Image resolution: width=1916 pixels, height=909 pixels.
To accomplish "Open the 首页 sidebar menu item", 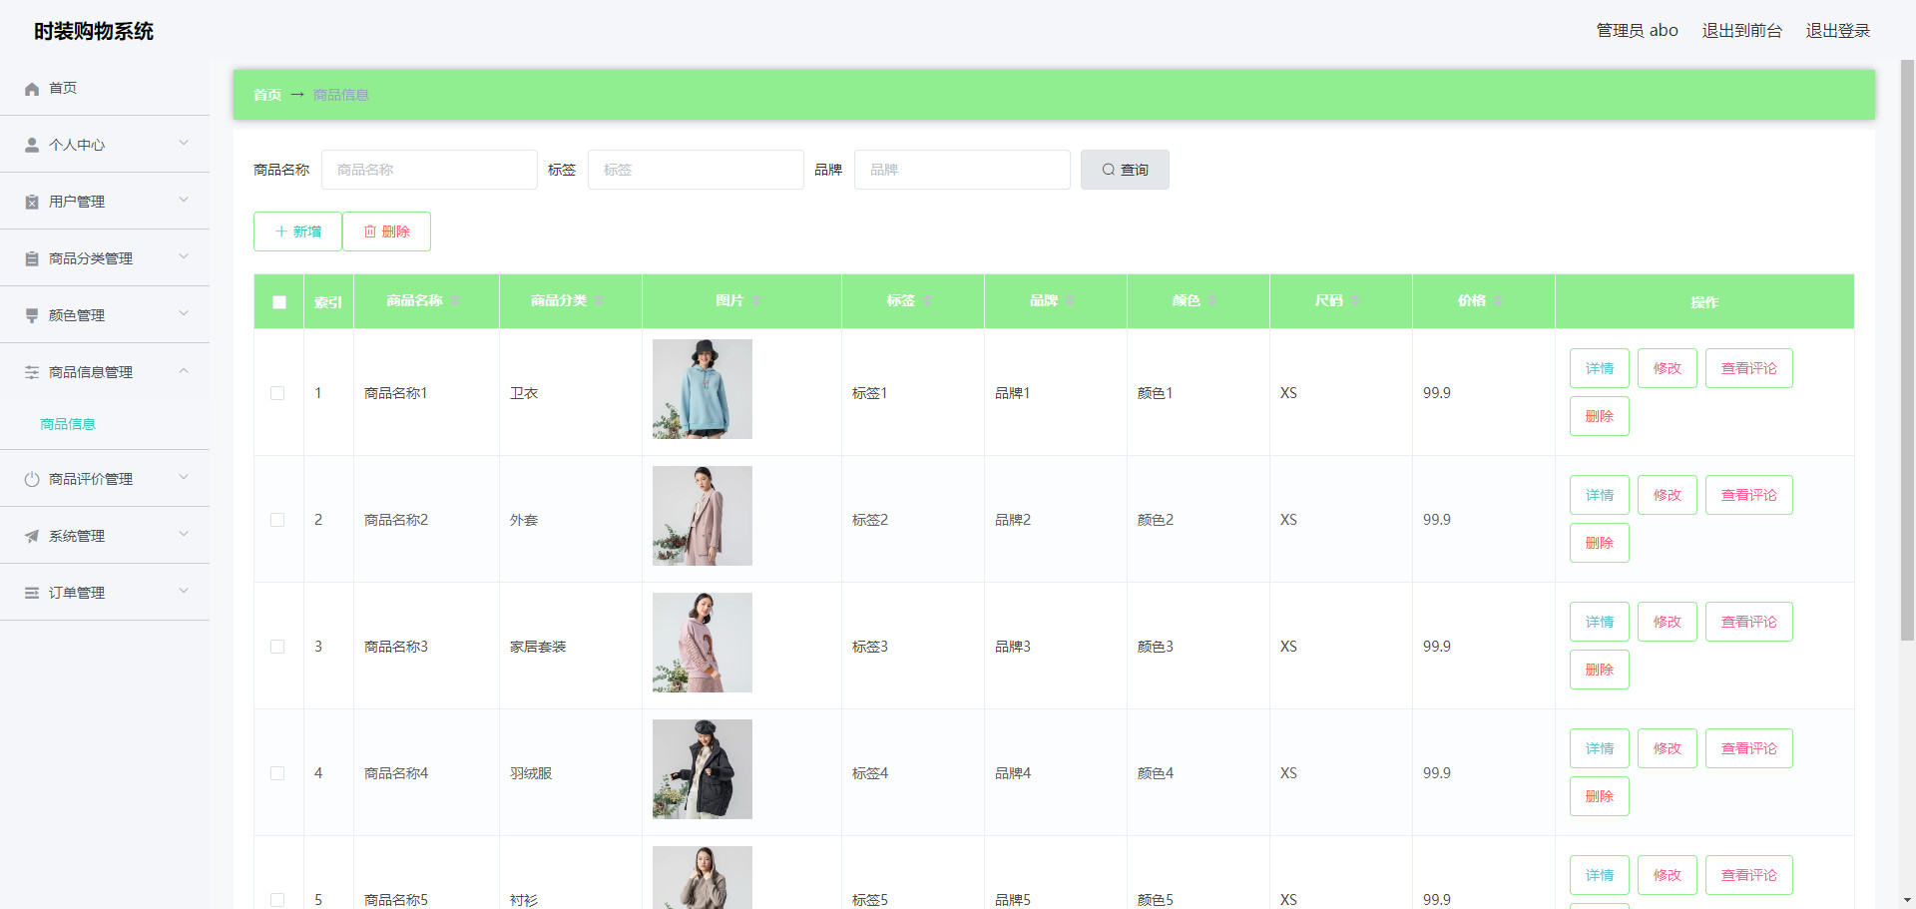I will pyautogui.click(x=105, y=88).
